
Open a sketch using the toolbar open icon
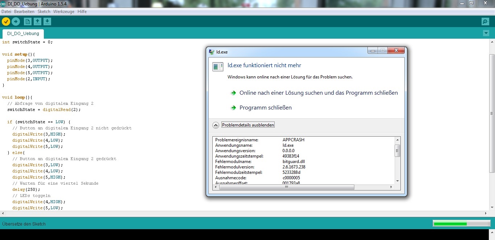(x=37, y=21)
